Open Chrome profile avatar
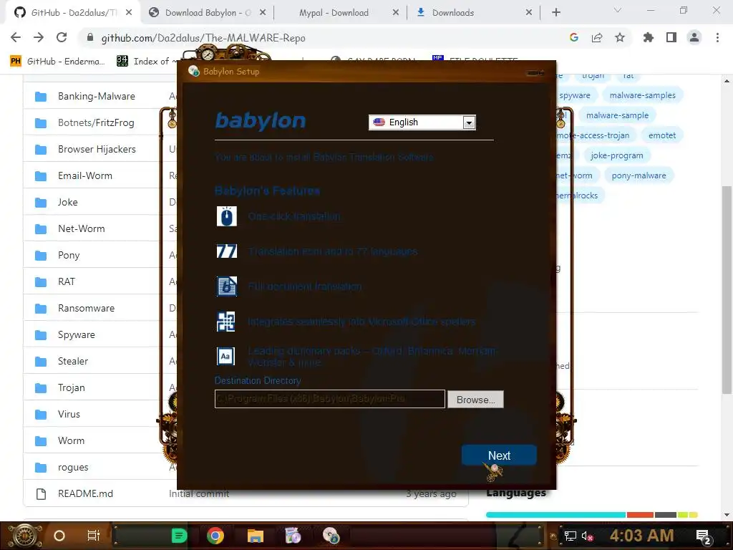This screenshot has height=550, width=733. pyautogui.click(x=694, y=37)
